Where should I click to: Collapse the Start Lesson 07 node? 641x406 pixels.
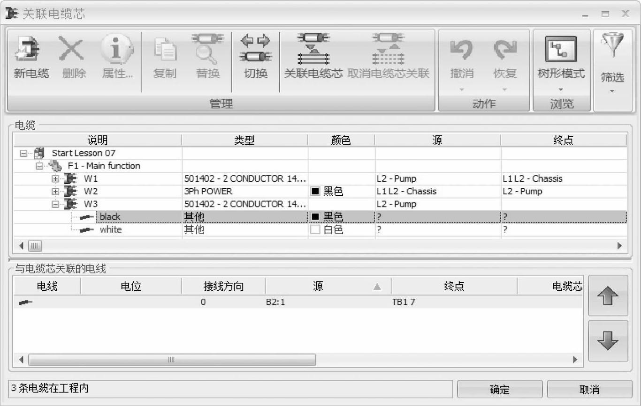point(23,153)
